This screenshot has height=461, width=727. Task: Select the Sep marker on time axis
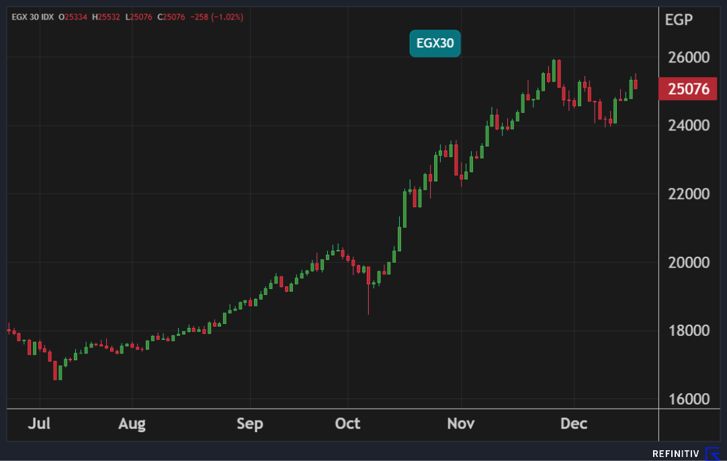(250, 424)
